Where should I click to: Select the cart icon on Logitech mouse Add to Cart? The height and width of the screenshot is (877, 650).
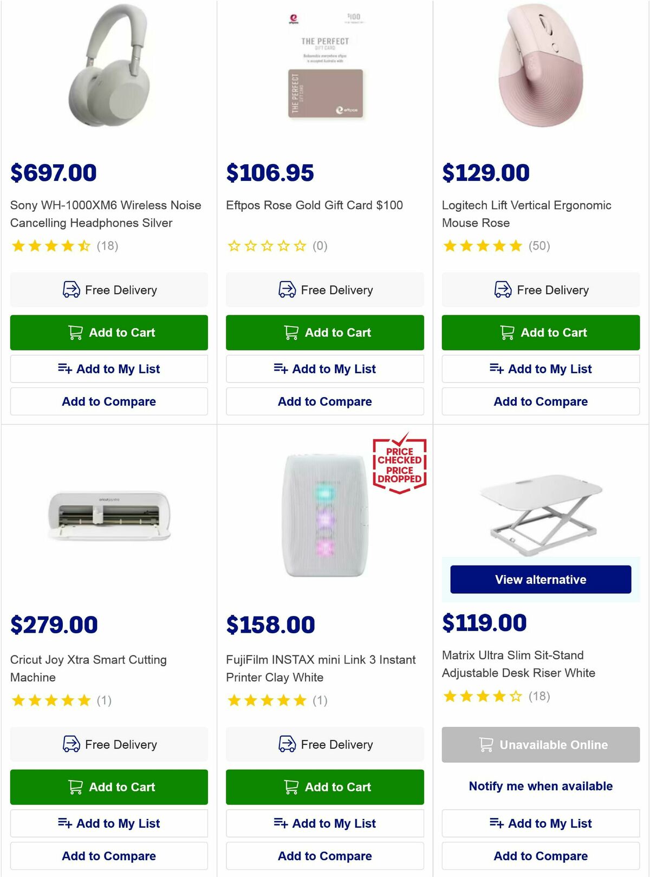tap(506, 333)
